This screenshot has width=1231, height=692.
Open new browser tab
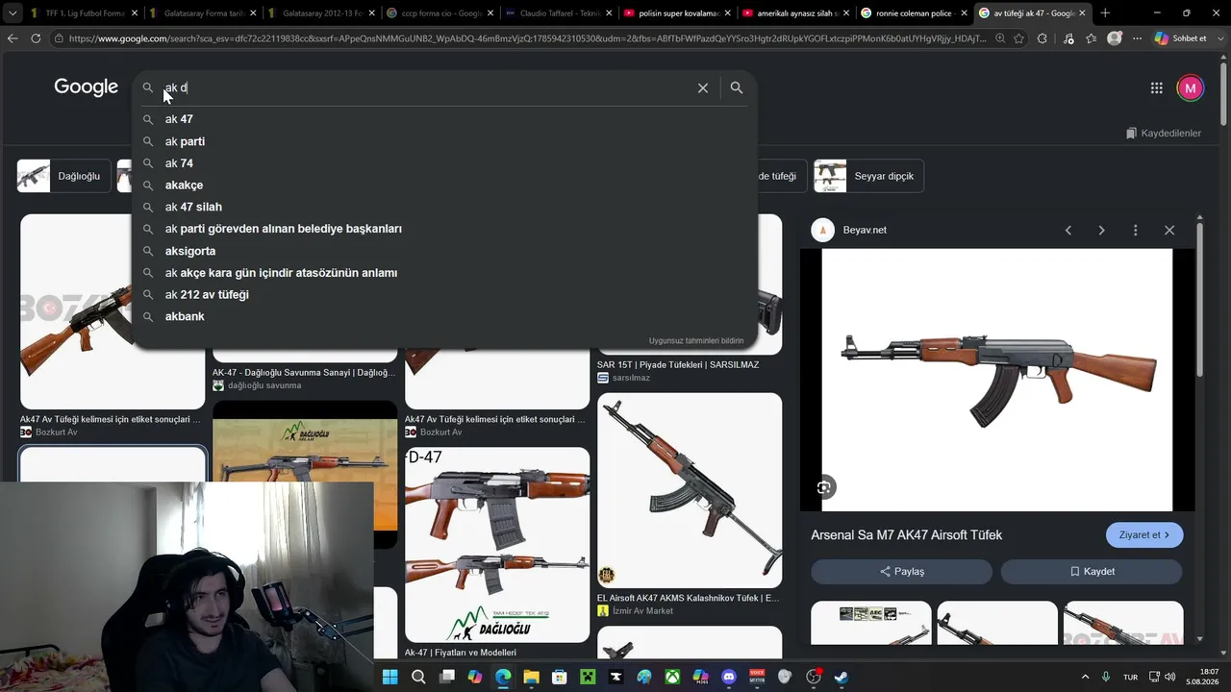point(1105,12)
